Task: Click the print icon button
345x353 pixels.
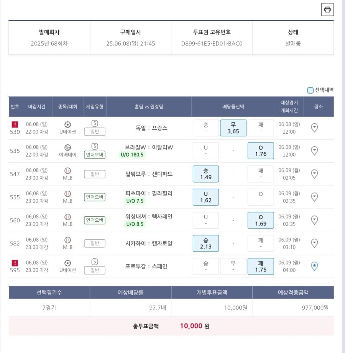Action: coord(327,10)
